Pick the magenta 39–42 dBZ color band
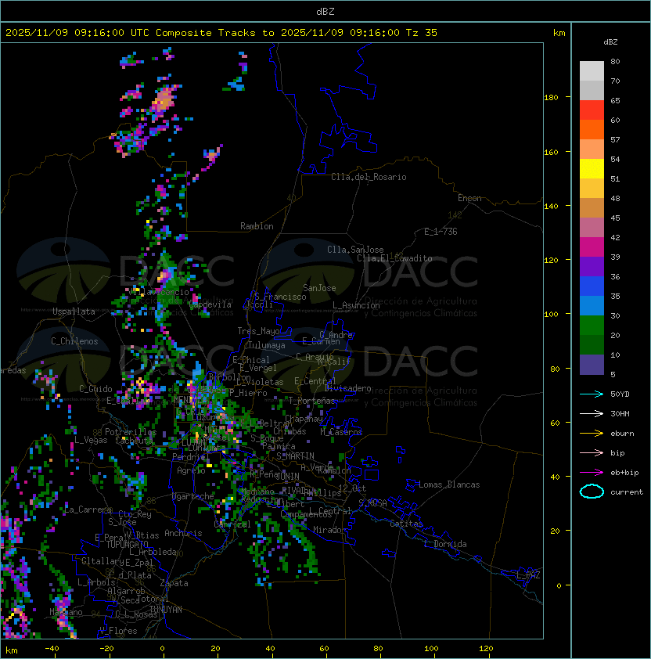Viewport: 651px width, 659px height. coord(592,247)
